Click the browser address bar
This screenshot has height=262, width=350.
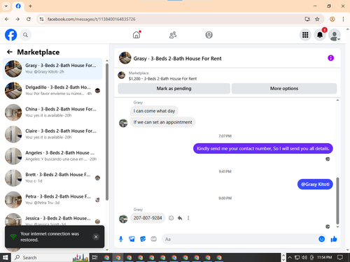tap(173, 19)
